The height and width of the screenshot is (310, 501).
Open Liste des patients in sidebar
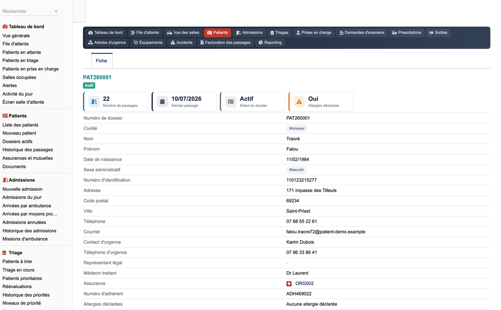pyautogui.click(x=20, y=125)
